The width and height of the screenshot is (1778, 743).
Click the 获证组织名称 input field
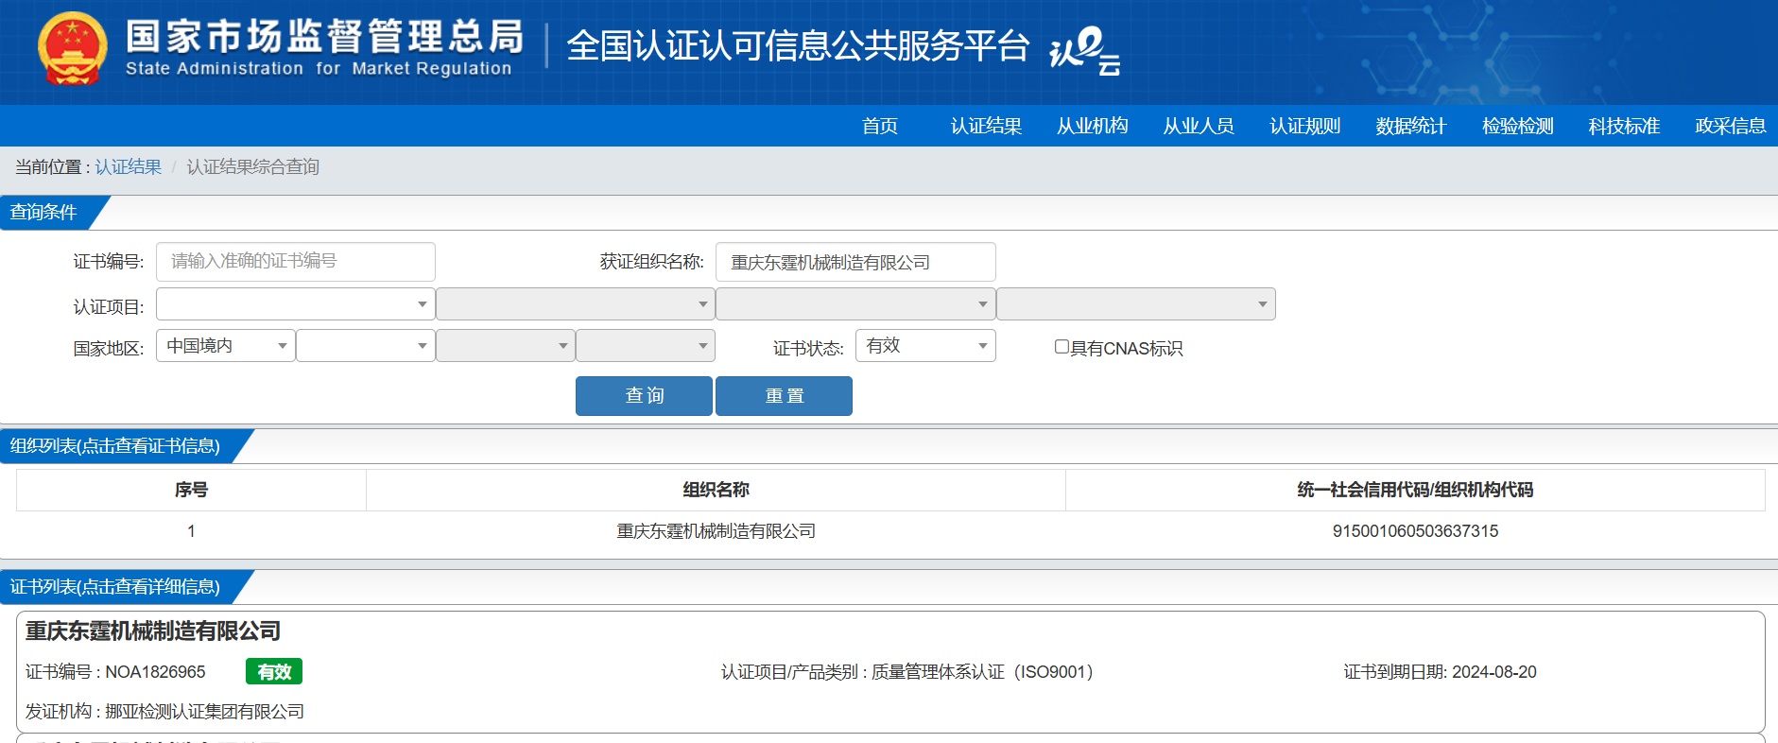[855, 262]
